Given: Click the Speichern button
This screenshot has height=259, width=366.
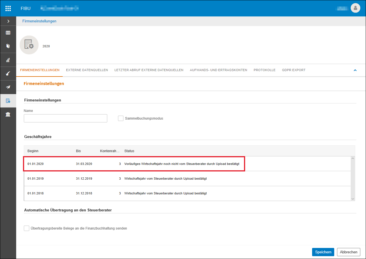Looking at the screenshot, I should 323,252.
